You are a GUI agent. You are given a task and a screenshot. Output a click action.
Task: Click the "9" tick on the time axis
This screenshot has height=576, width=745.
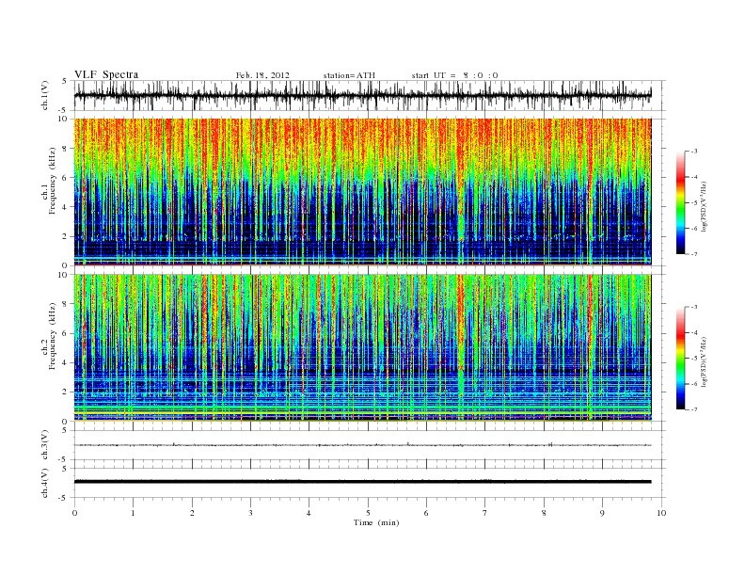tap(602, 513)
